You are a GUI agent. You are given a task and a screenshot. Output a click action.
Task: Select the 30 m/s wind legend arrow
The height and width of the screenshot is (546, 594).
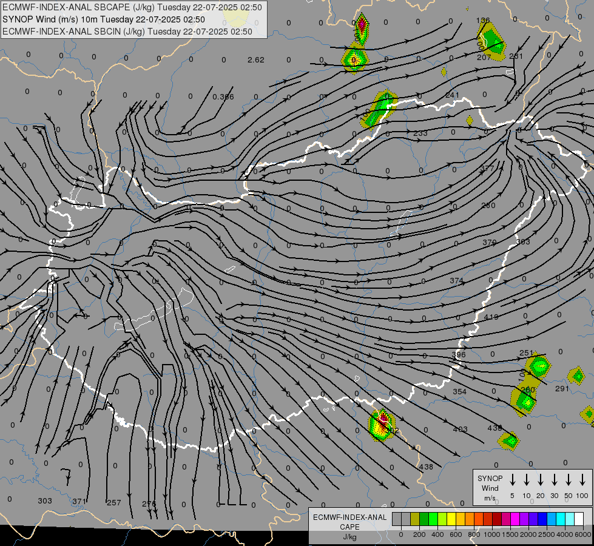pos(554,480)
